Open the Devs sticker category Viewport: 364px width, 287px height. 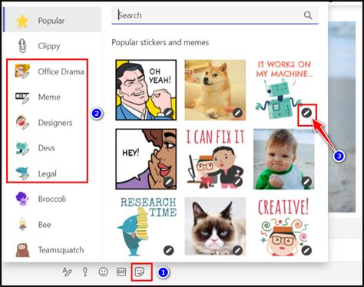tap(52, 148)
